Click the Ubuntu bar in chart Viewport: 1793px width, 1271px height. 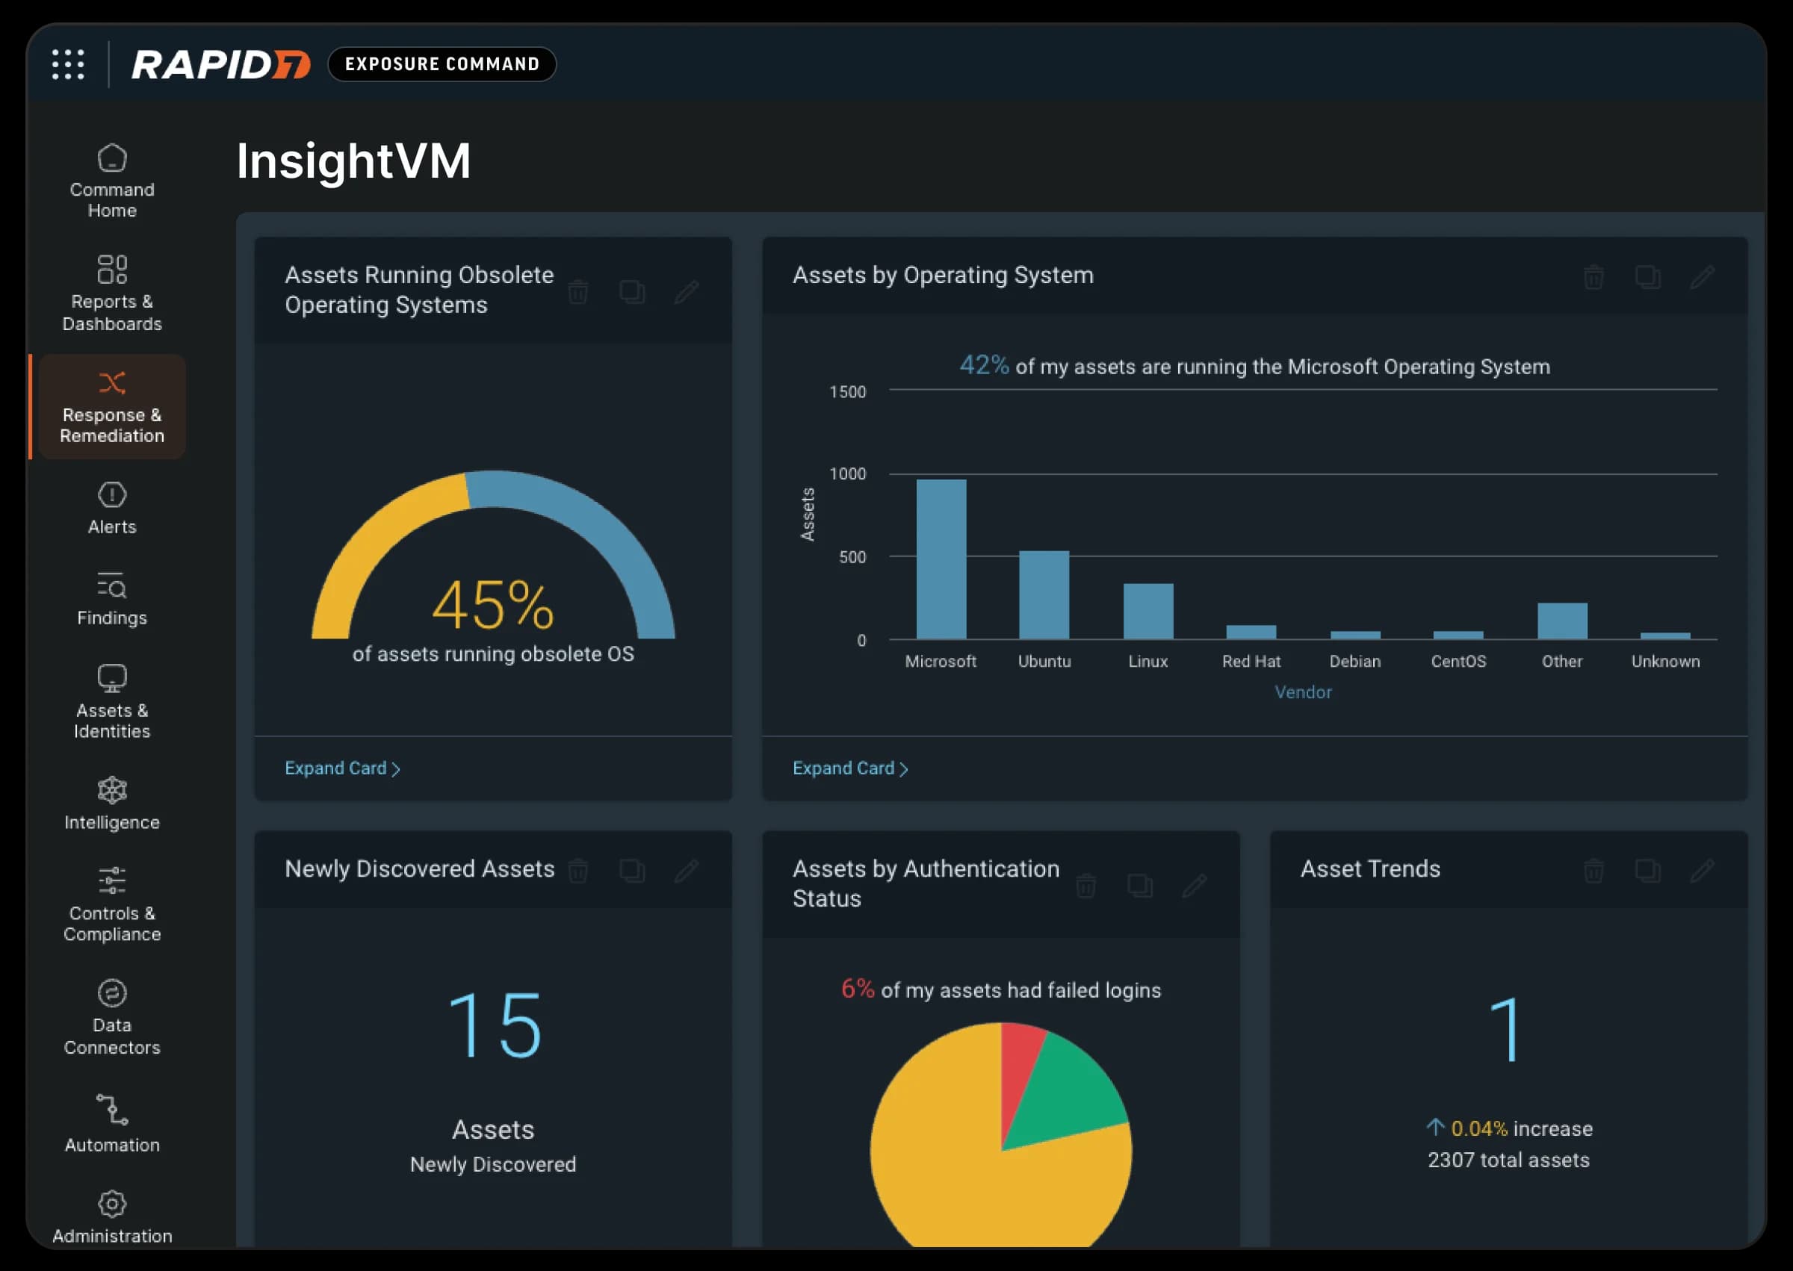(x=1044, y=595)
